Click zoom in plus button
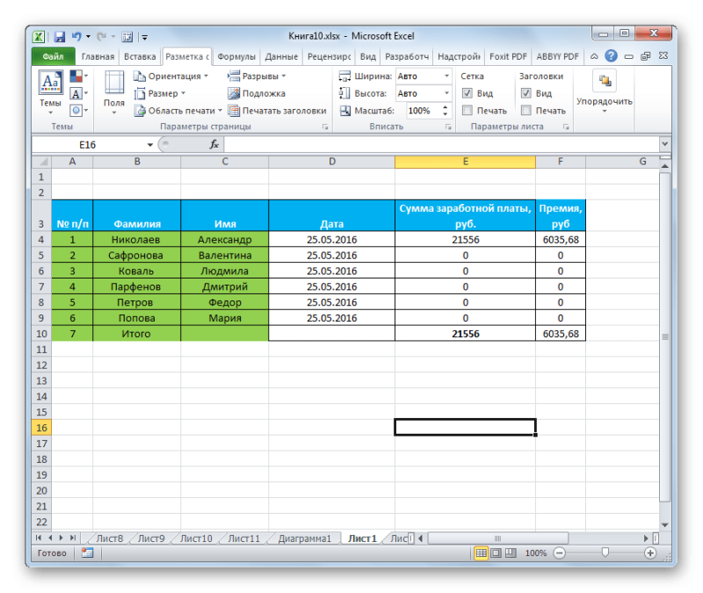This screenshot has height=593, width=703. (650, 553)
